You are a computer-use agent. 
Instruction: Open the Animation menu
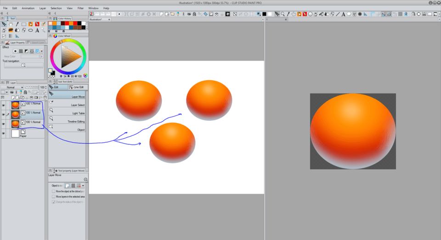(x=28, y=8)
